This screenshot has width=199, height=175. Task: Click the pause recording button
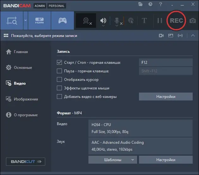pyautogui.click(x=160, y=21)
